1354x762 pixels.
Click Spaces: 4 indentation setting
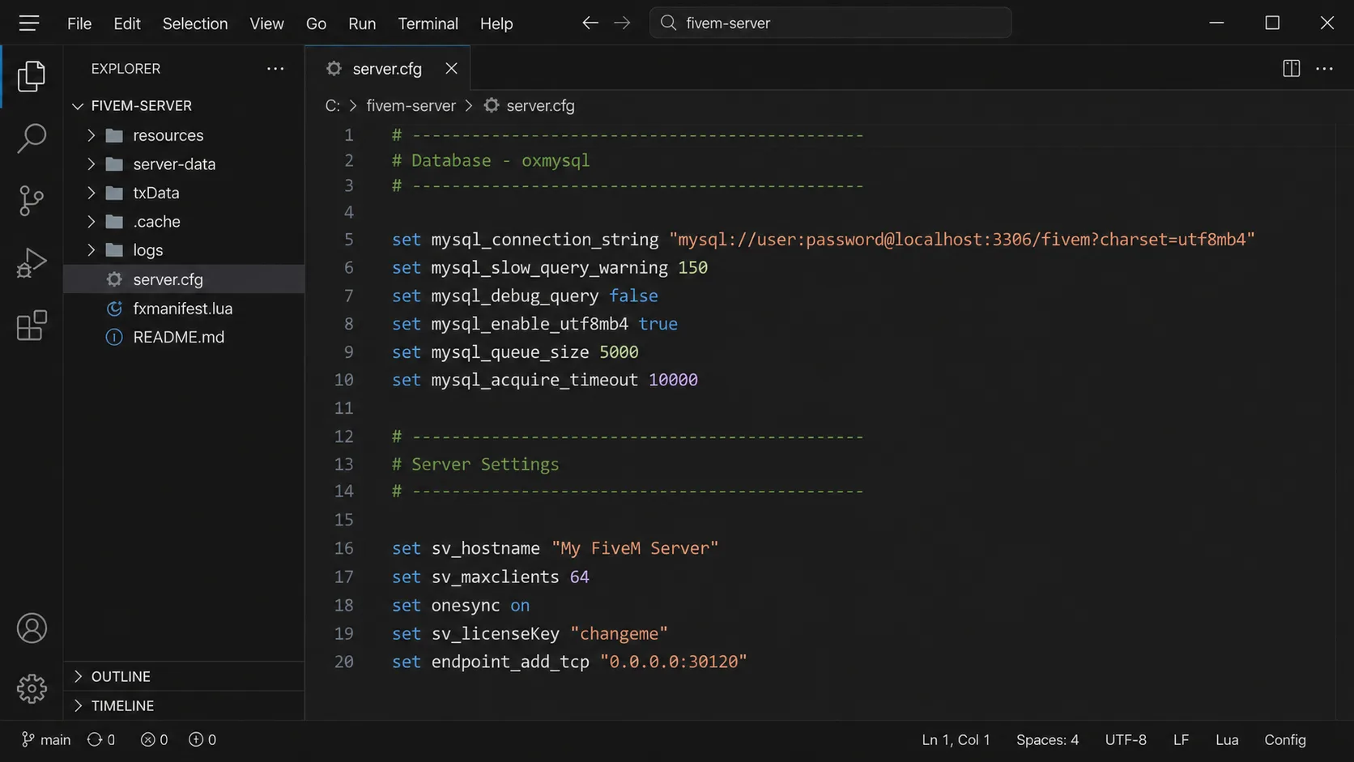pyautogui.click(x=1047, y=740)
